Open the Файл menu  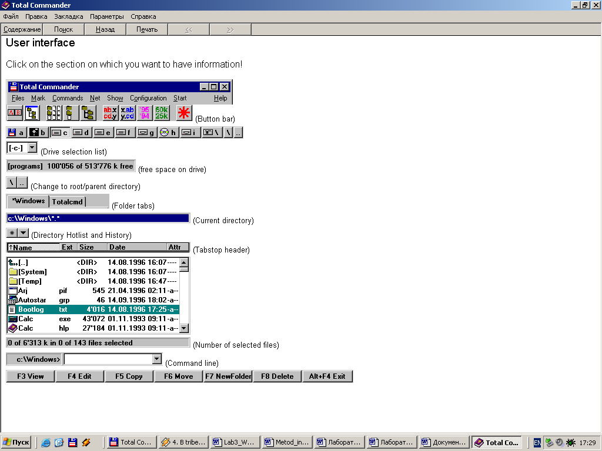[11, 16]
